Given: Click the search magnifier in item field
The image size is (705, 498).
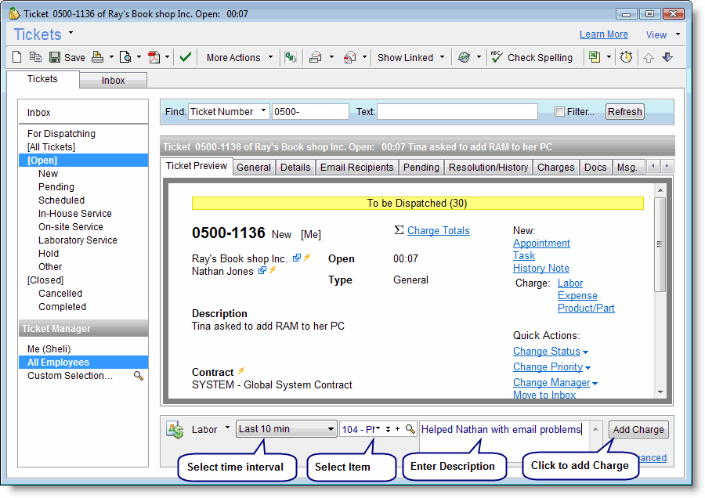Looking at the screenshot, I should tap(410, 429).
